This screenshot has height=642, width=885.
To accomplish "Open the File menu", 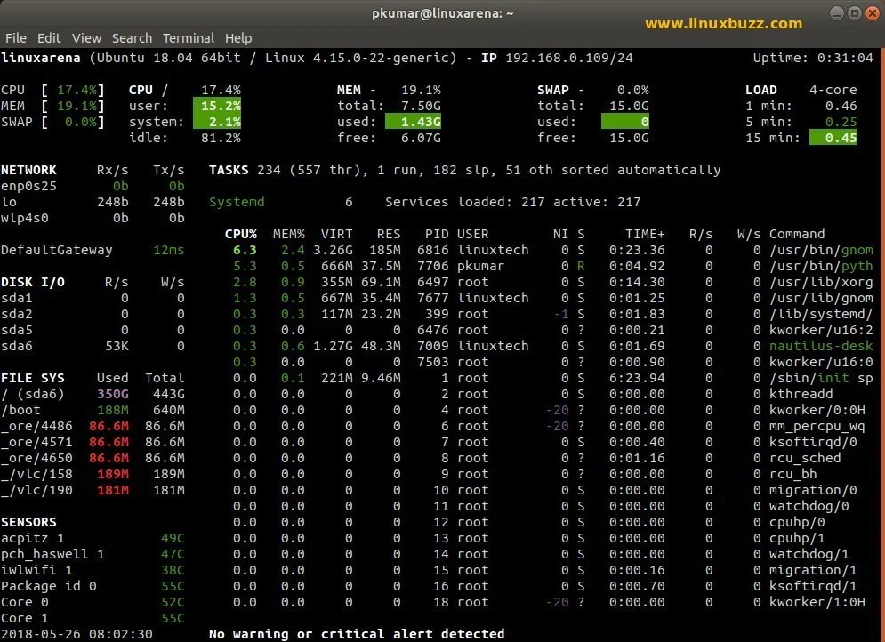I will pyautogui.click(x=16, y=38).
